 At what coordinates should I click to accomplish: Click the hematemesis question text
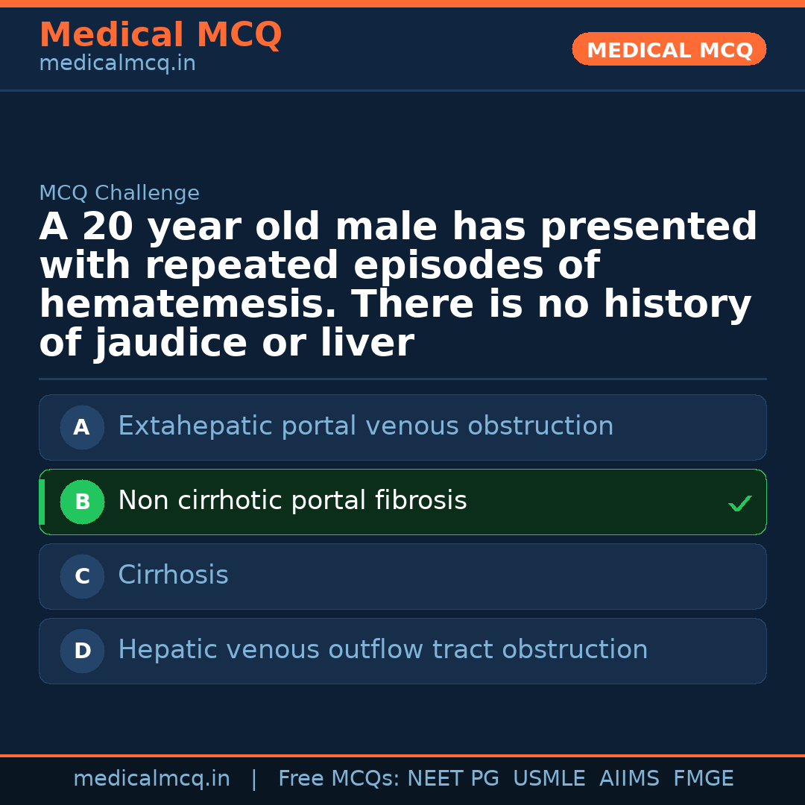(398, 285)
